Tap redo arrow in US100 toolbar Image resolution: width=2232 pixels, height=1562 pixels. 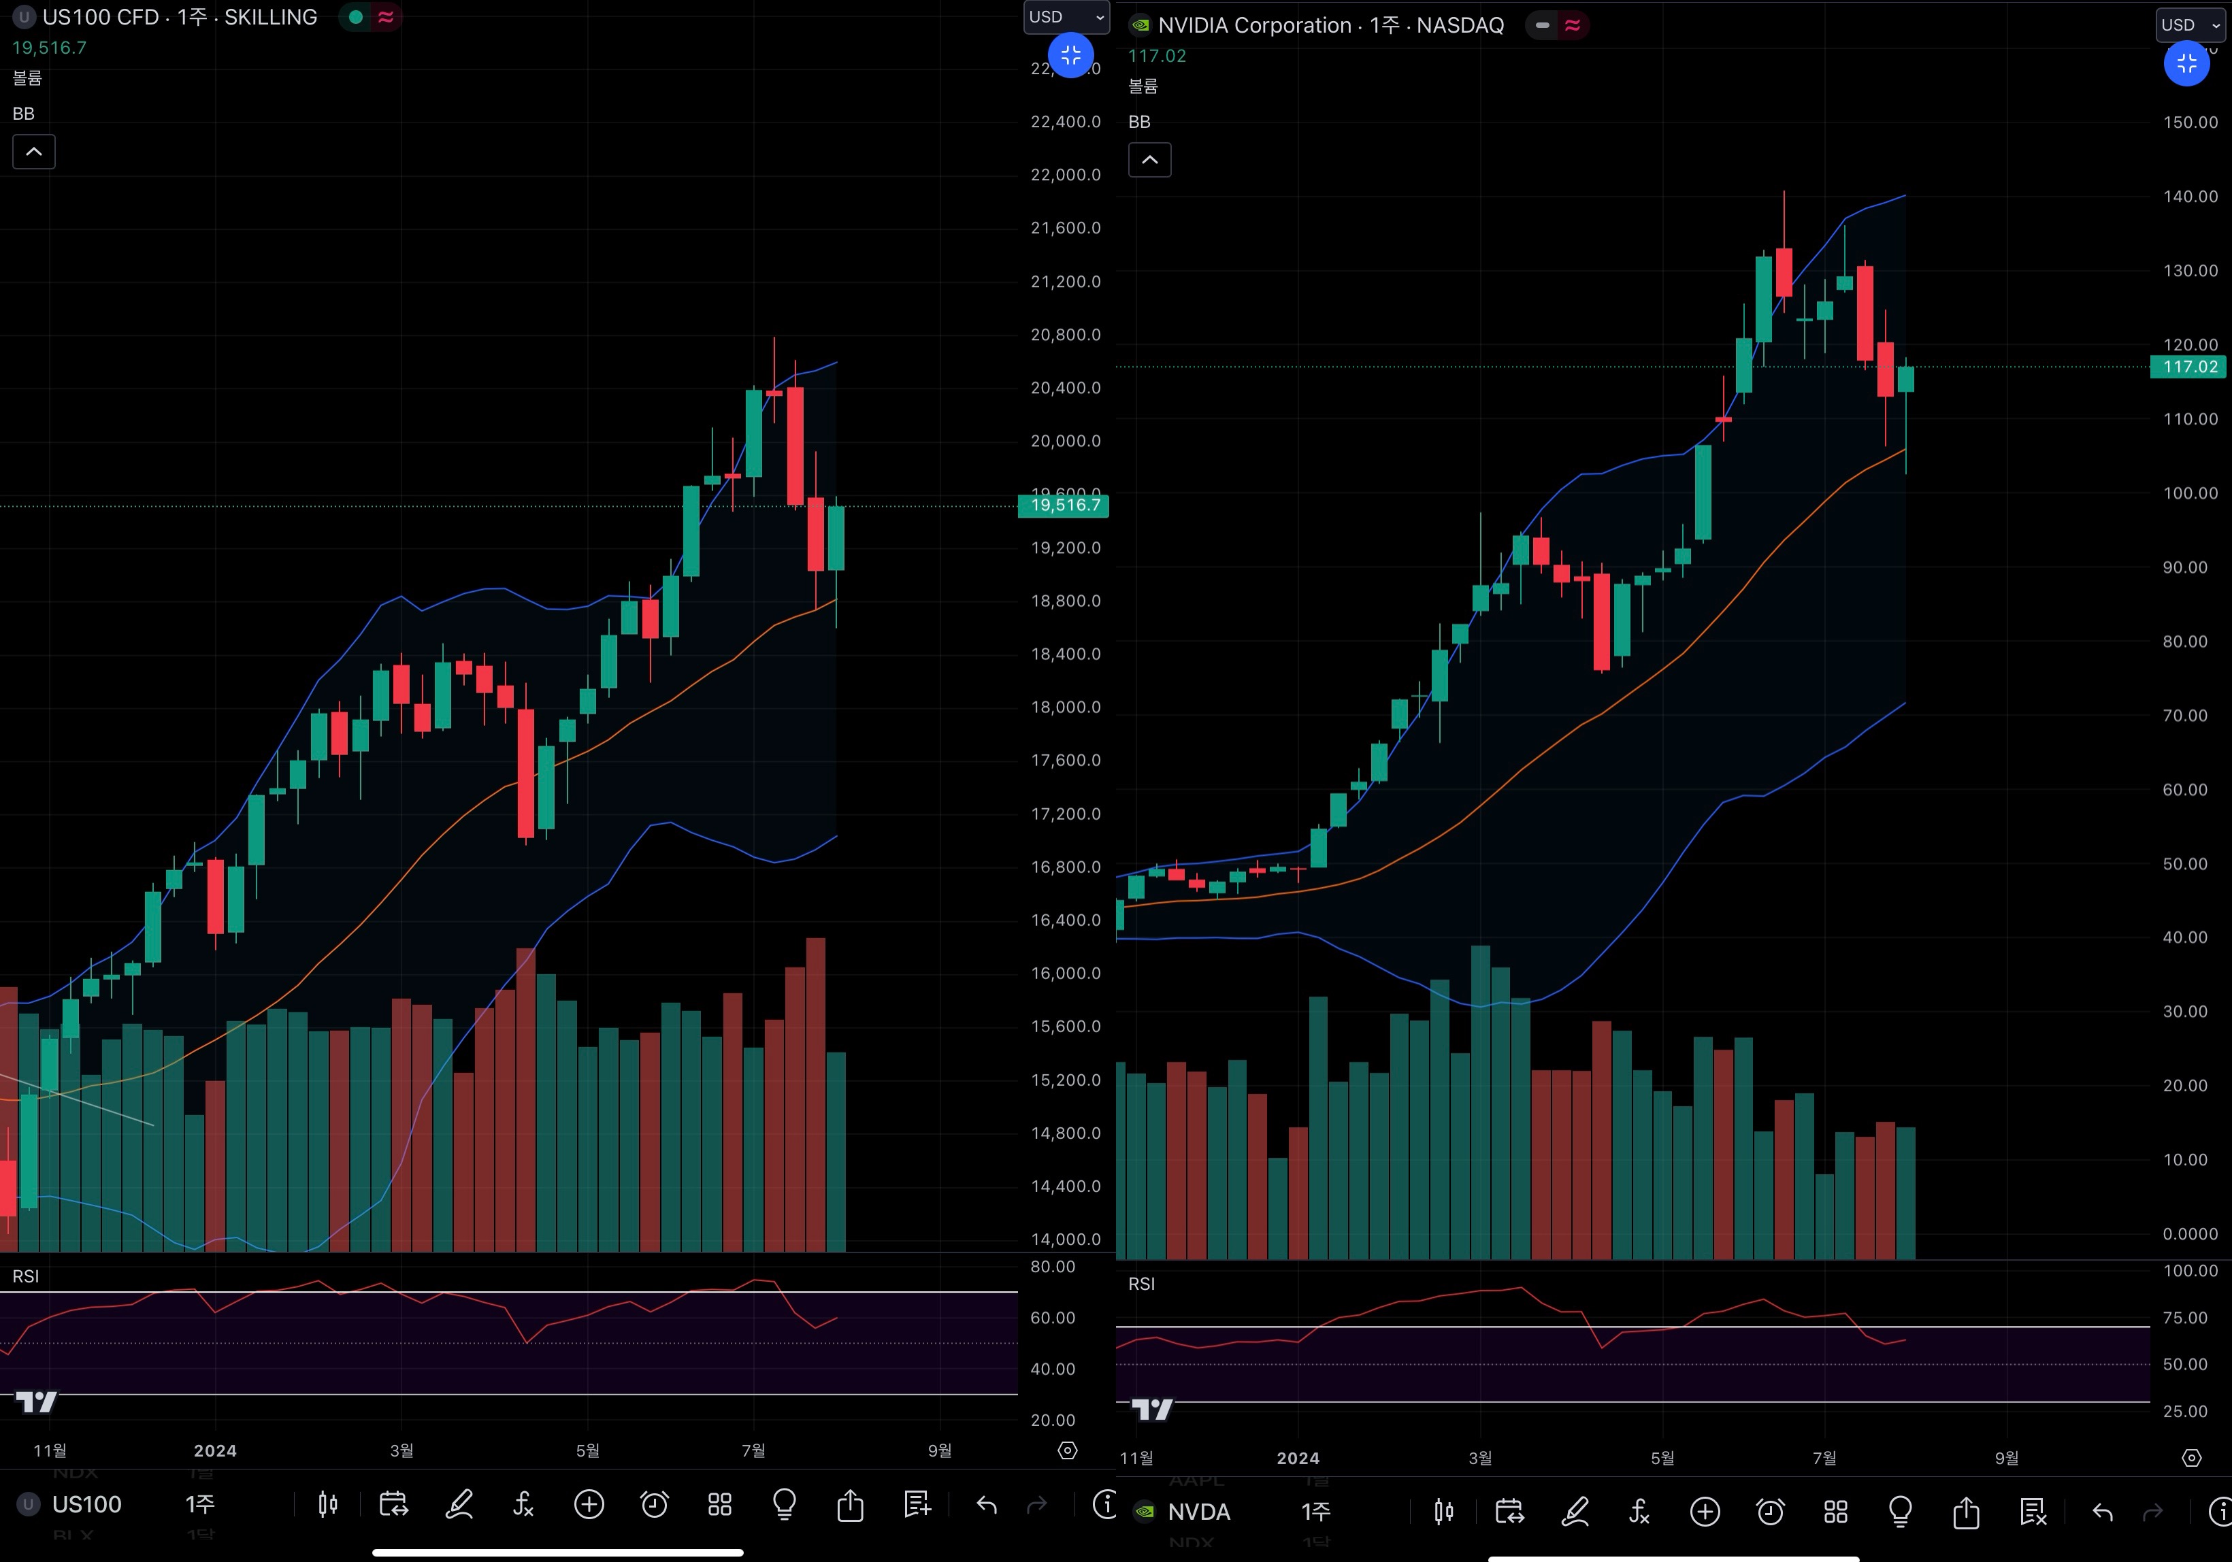click(1037, 1505)
